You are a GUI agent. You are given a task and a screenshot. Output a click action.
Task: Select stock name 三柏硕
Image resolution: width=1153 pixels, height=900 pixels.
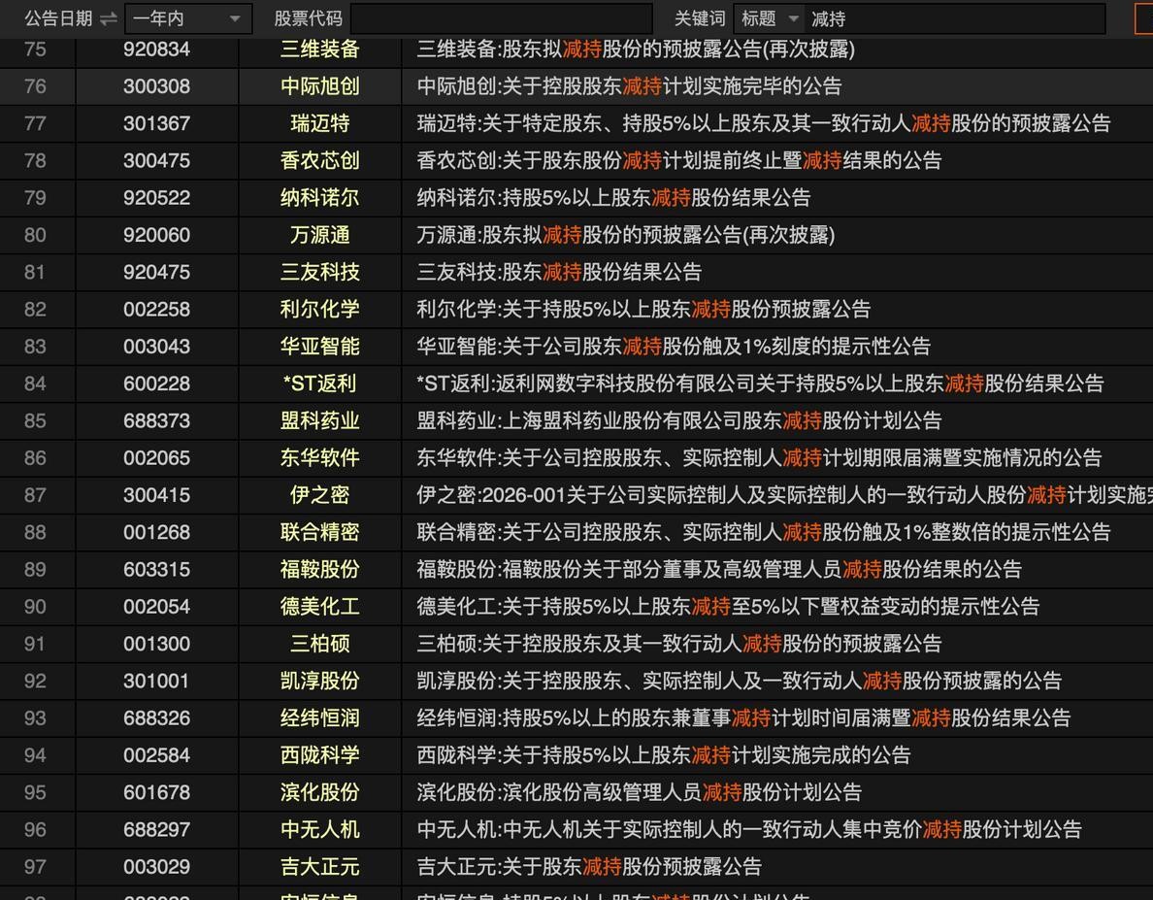pos(320,644)
